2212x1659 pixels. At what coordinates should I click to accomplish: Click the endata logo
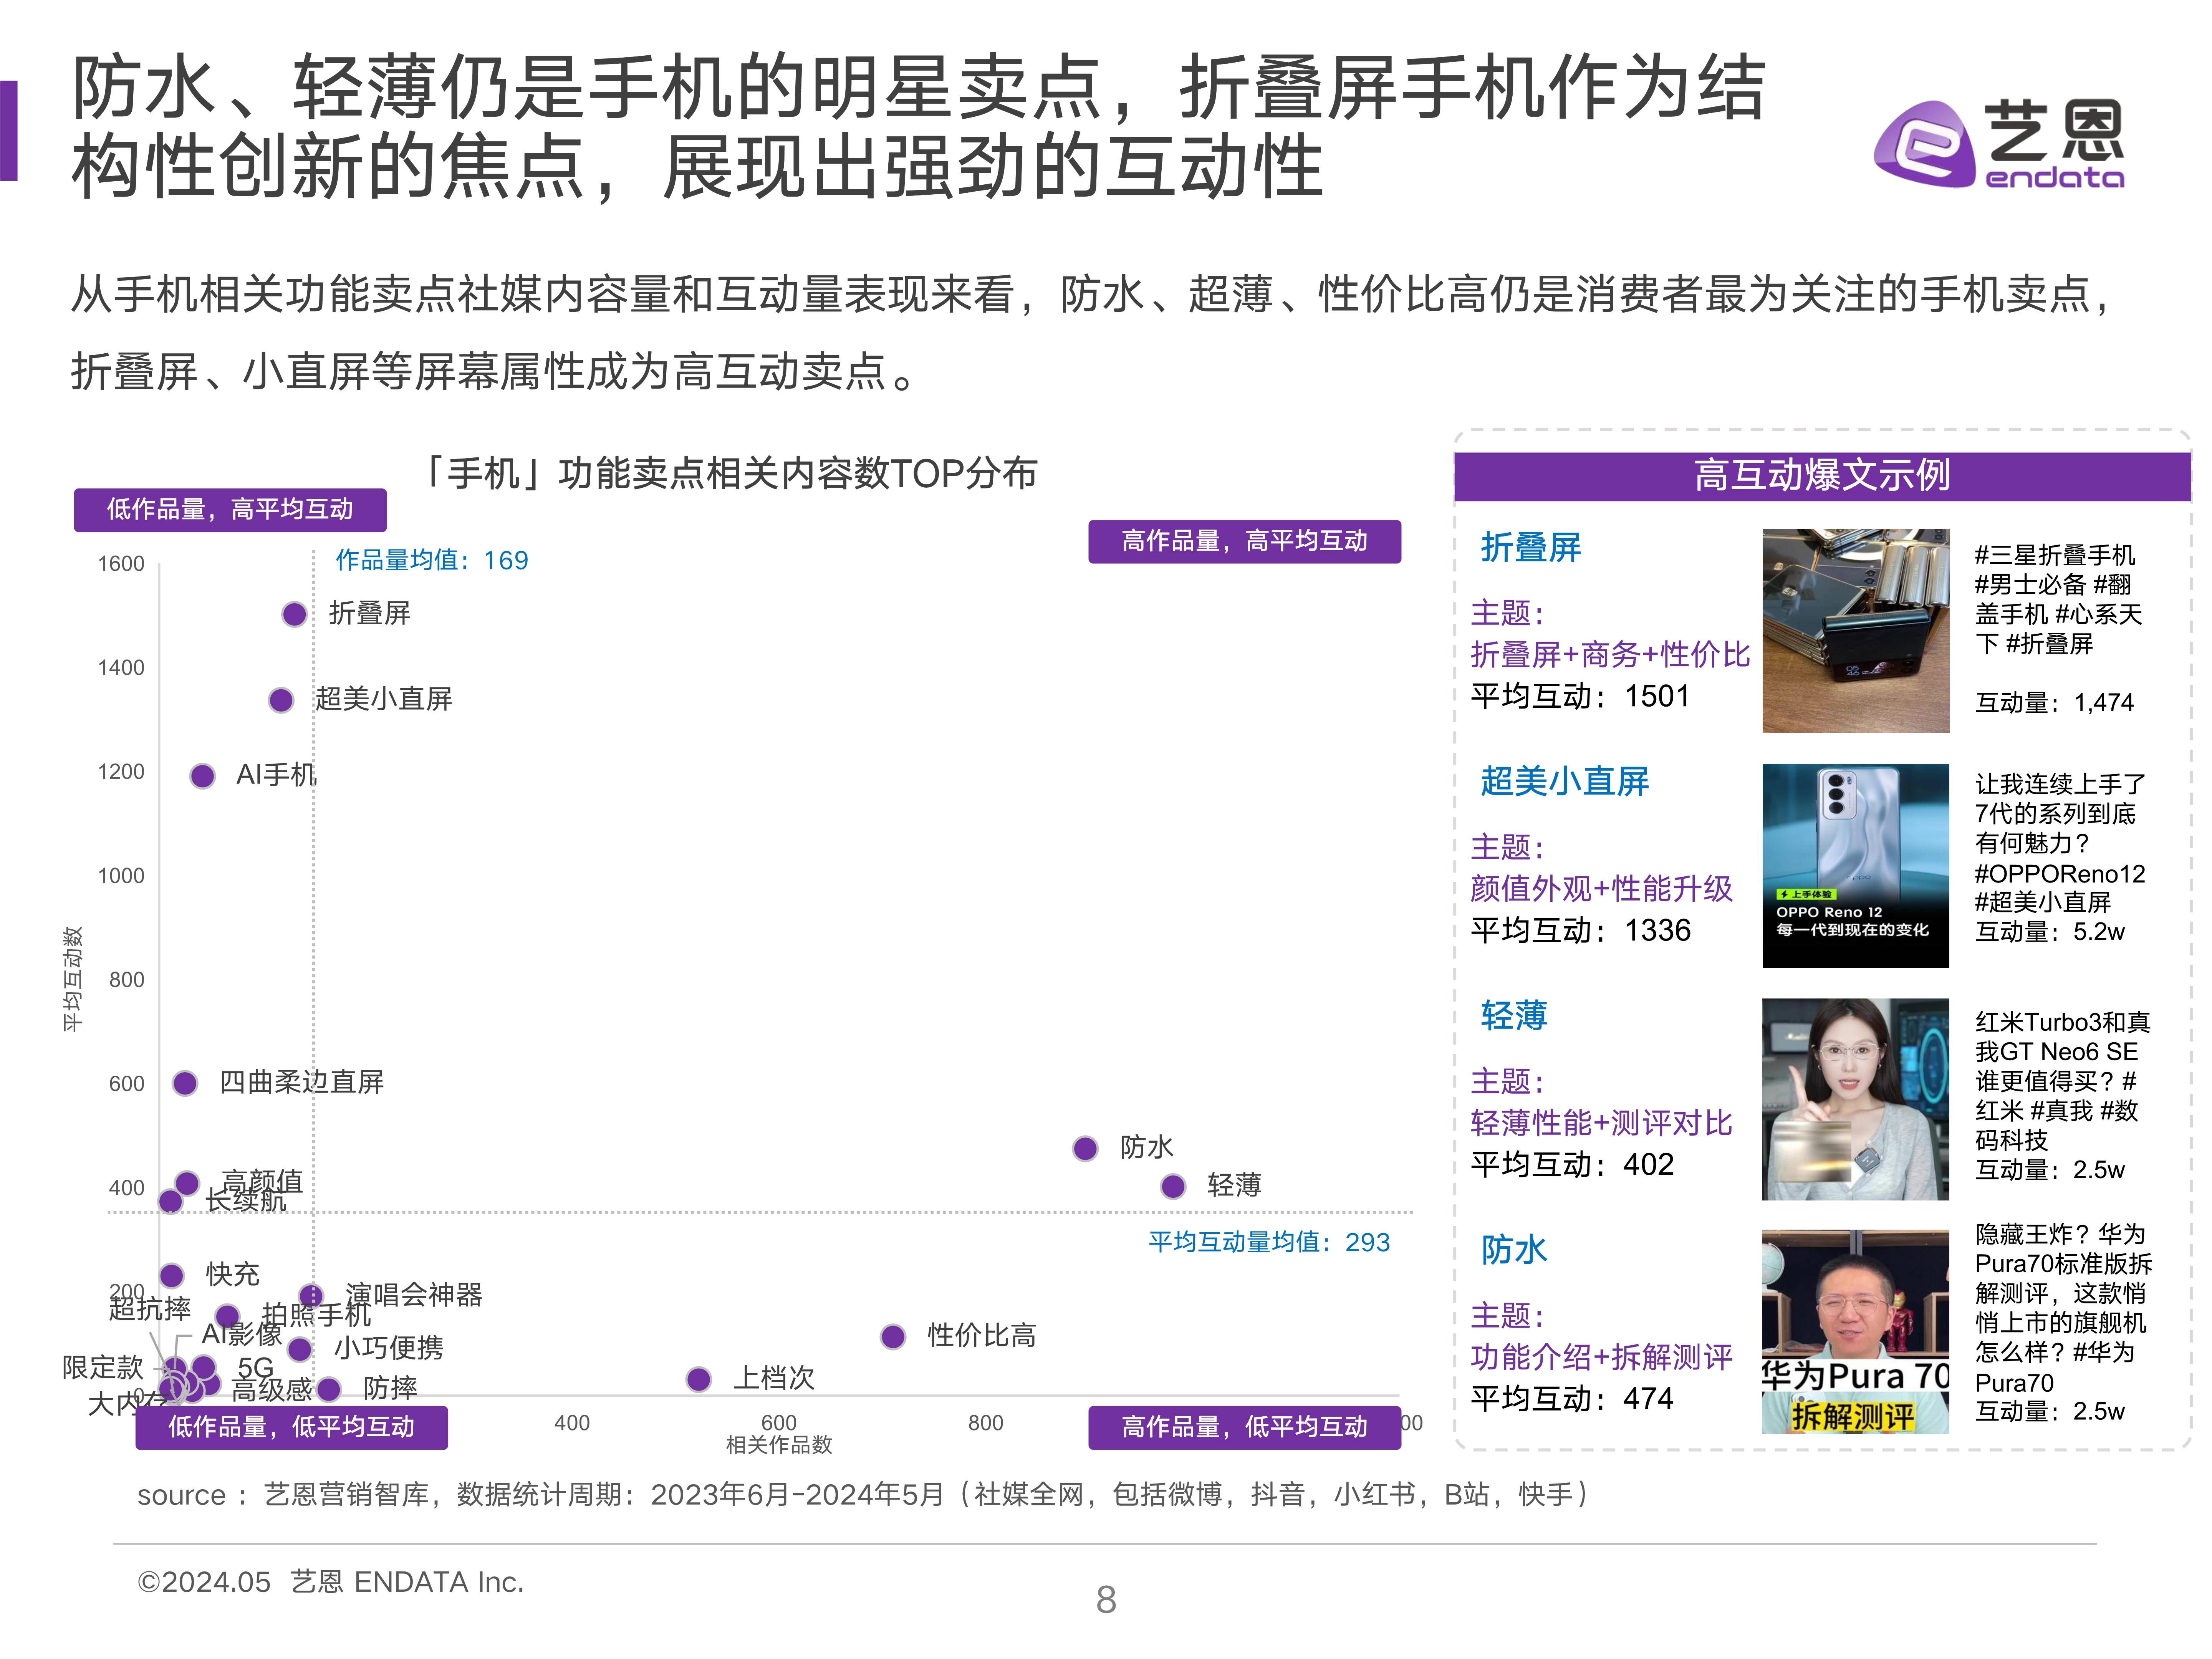[x=1998, y=144]
